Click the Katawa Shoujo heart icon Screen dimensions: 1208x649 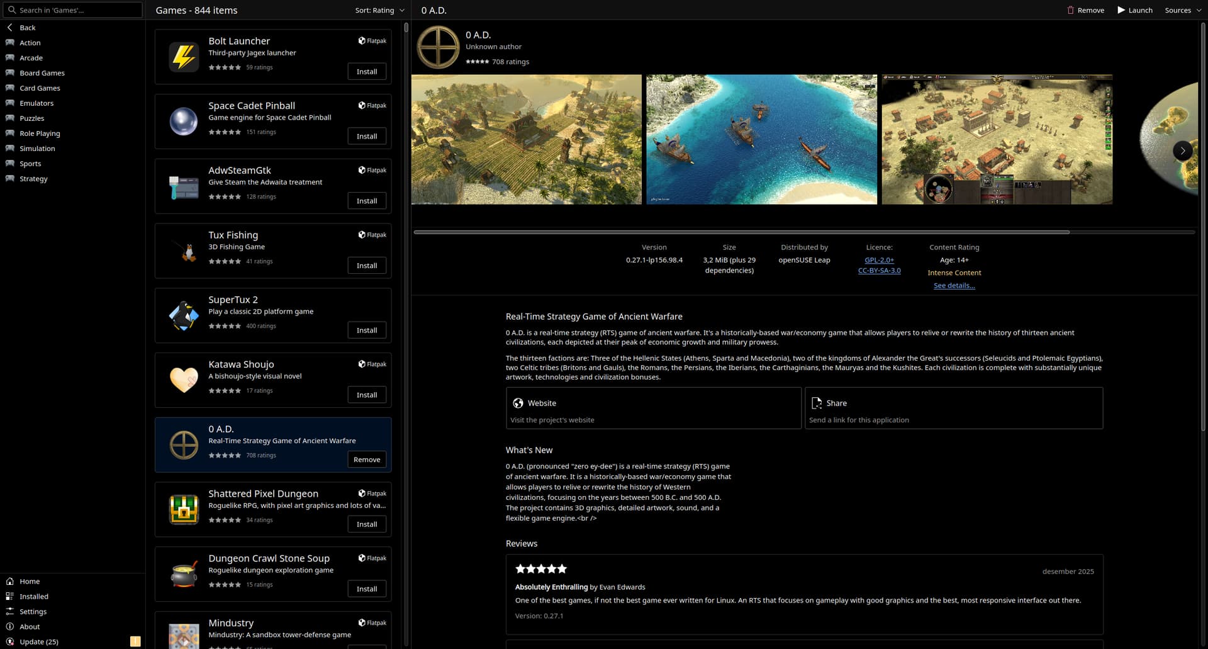[184, 380]
